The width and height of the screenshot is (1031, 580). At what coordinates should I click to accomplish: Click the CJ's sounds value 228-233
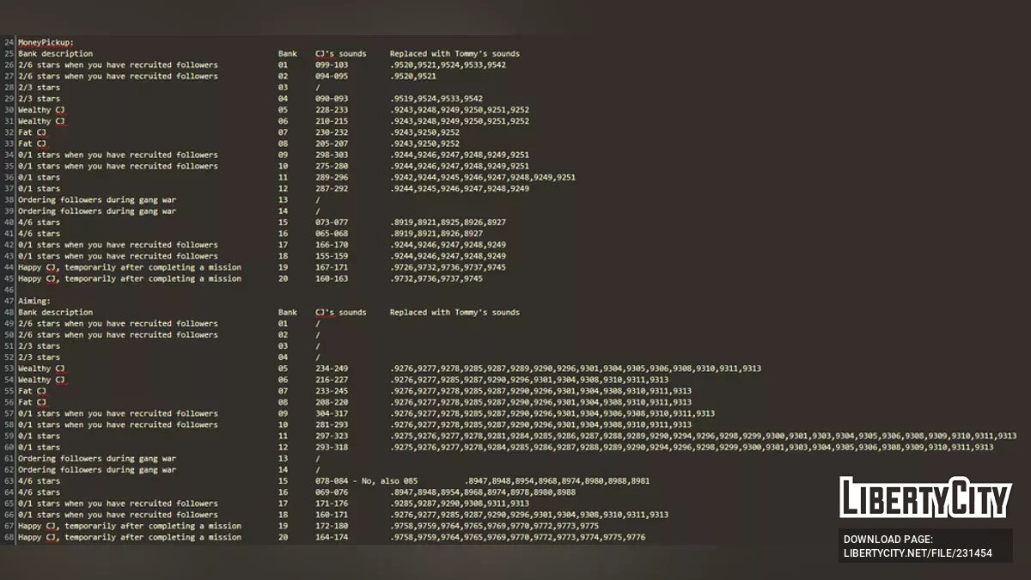pos(332,110)
